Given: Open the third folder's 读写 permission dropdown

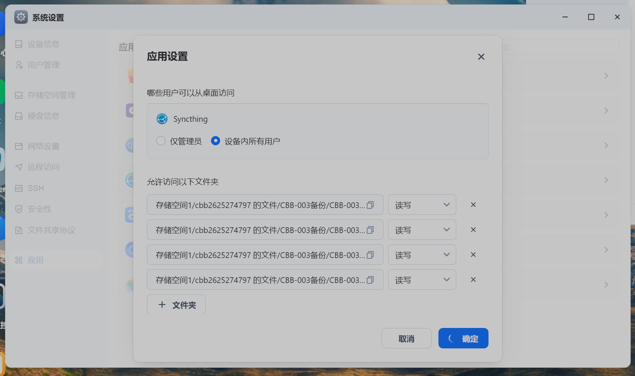Looking at the screenshot, I should pos(422,255).
